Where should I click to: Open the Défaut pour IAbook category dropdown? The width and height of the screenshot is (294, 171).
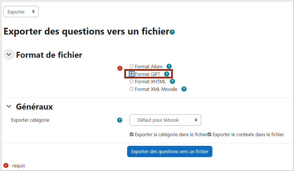(165, 120)
